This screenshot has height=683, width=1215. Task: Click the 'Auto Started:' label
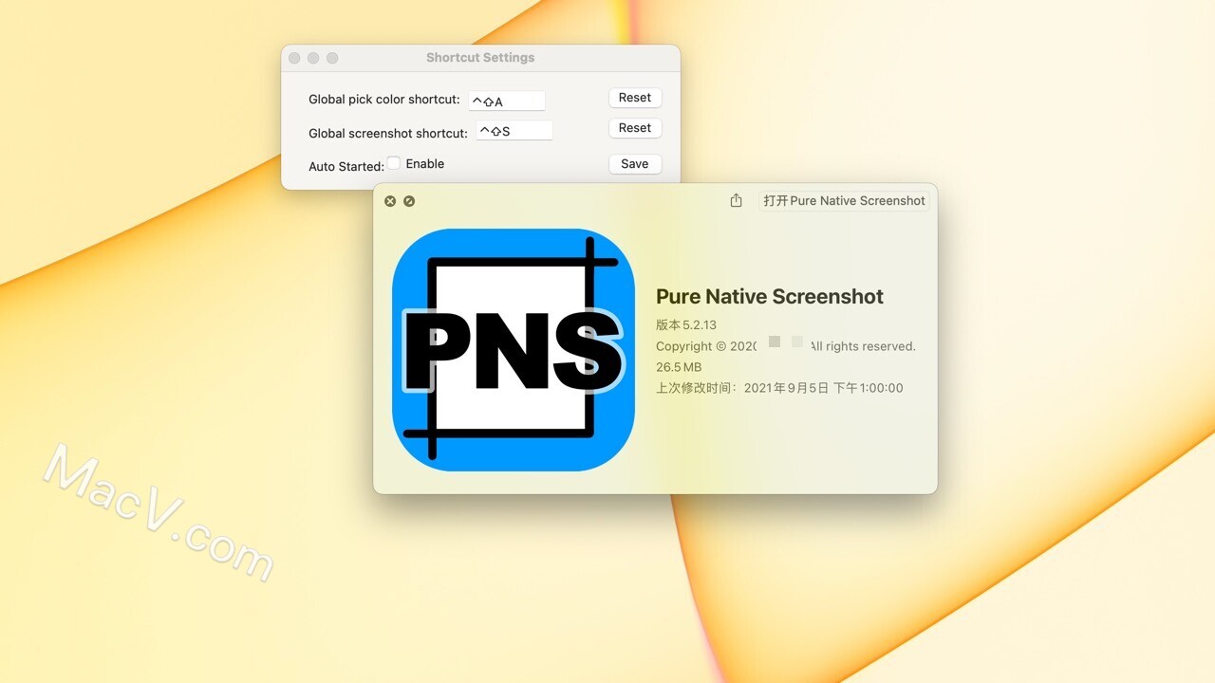(x=346, y=166)
